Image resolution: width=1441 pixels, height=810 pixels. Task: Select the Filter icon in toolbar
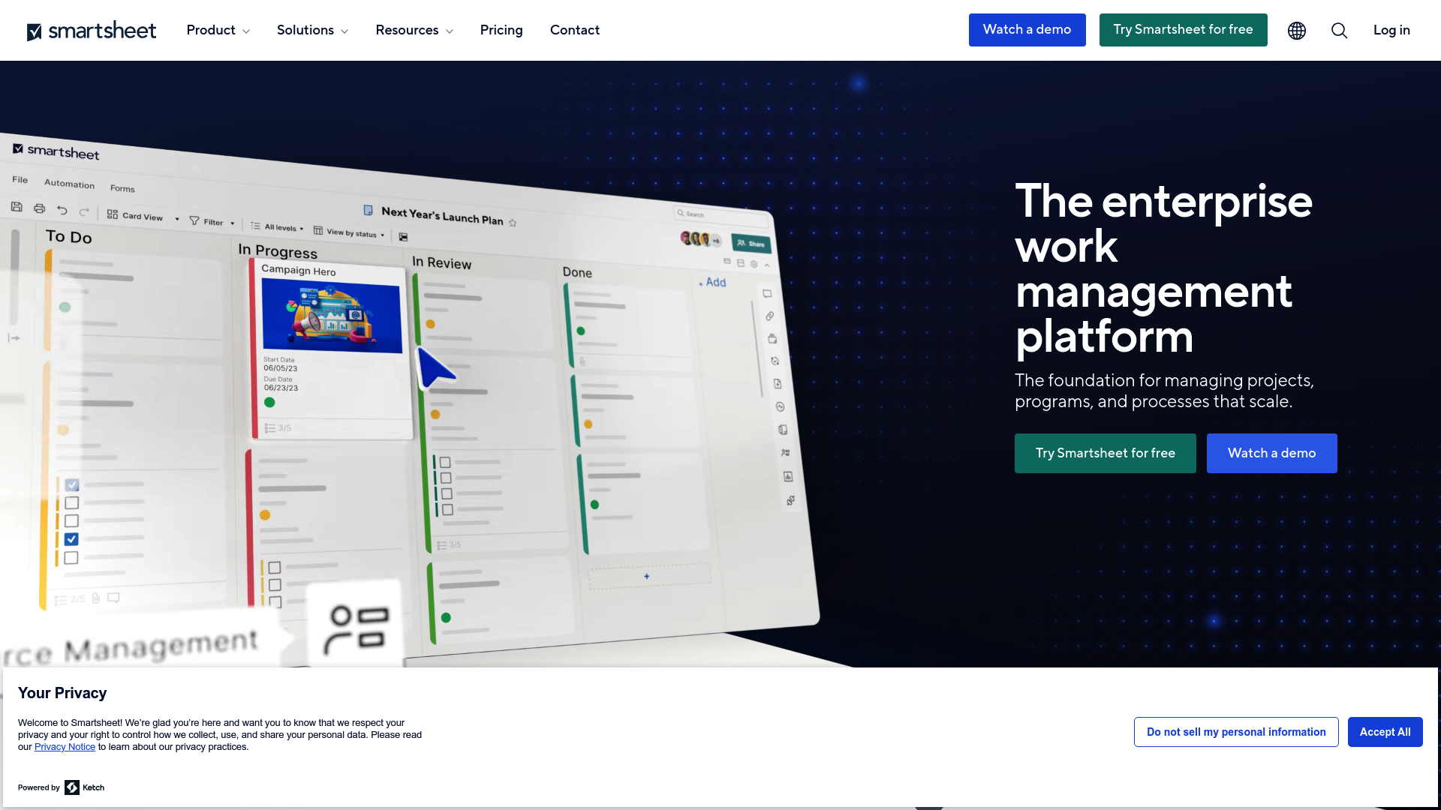(195, 218)
